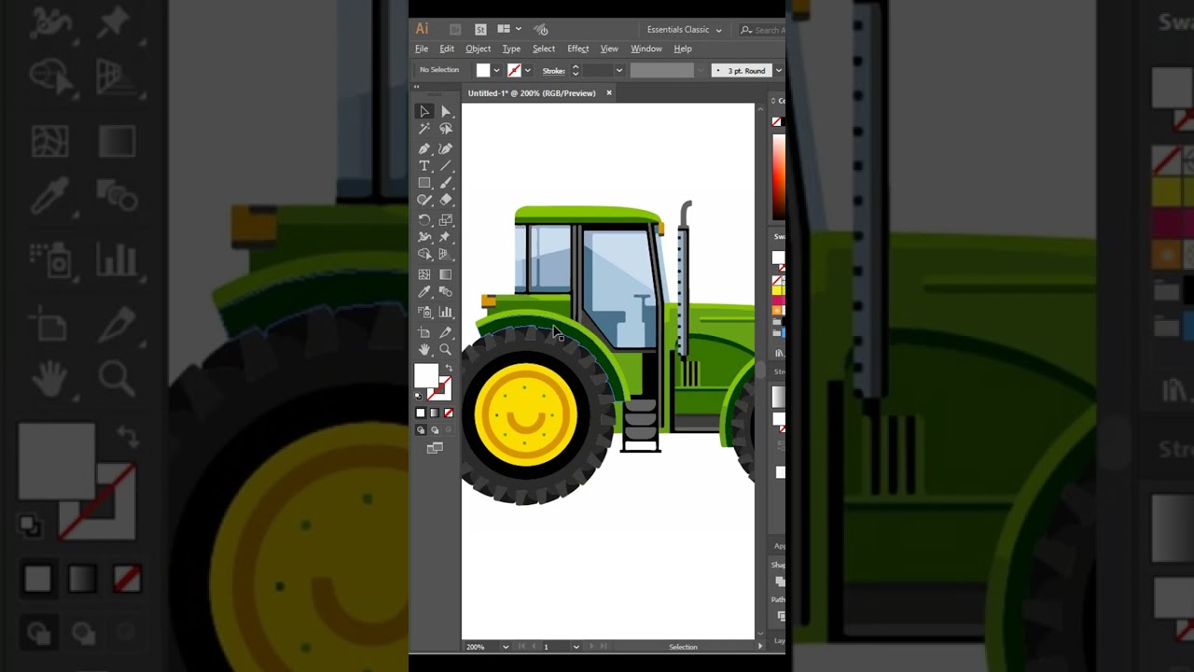Click the Stroke label link
The height and width of the screenshot is (672, 1194).
(x=553, y=71)
